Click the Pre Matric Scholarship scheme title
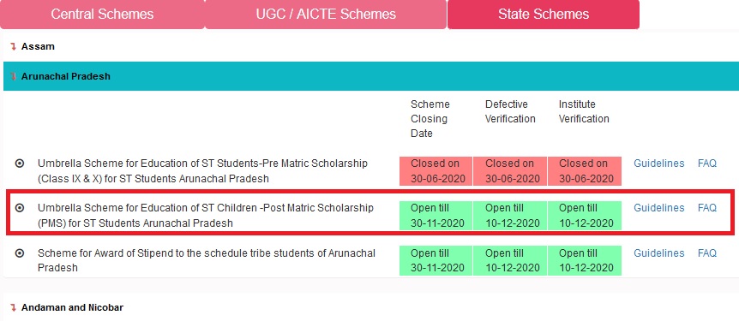Image resolution: width=739 pixels, height=321 pixels. [x=202, y=171]
